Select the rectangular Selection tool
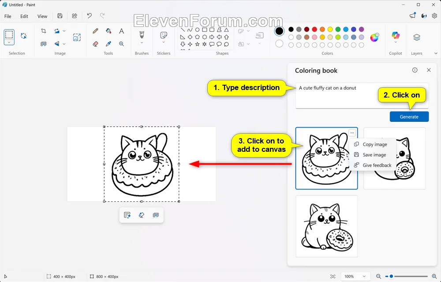The image size is (441, 282). tap(9, 34)
